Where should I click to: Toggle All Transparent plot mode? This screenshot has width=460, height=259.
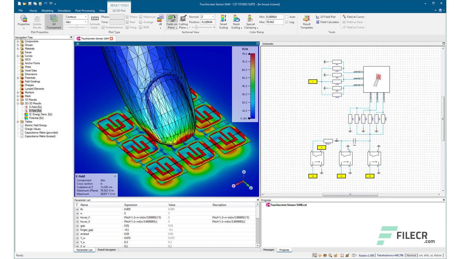click(x=53, y=21)
